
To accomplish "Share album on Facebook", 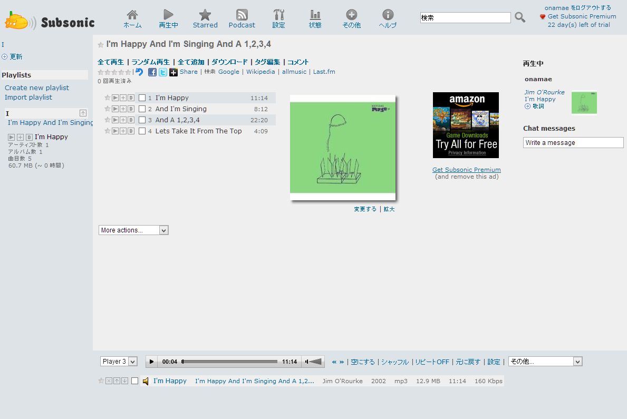I will pos(152,72).
